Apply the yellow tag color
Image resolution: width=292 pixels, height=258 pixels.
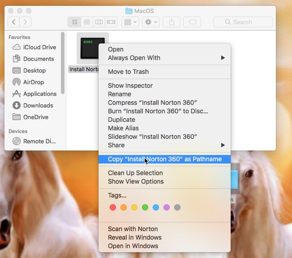pos(134,207)
